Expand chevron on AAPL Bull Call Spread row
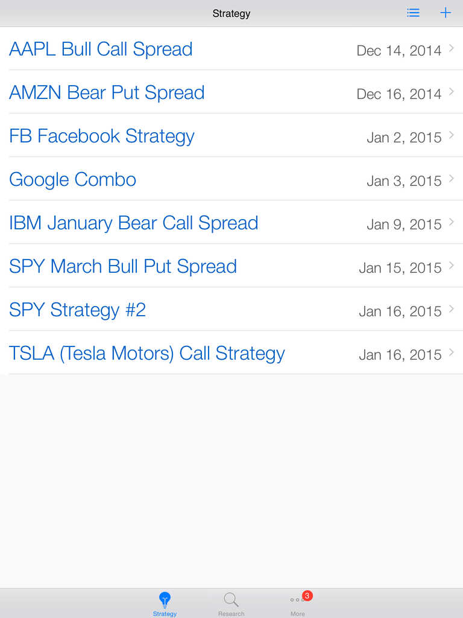 click(x=452, y=48)
